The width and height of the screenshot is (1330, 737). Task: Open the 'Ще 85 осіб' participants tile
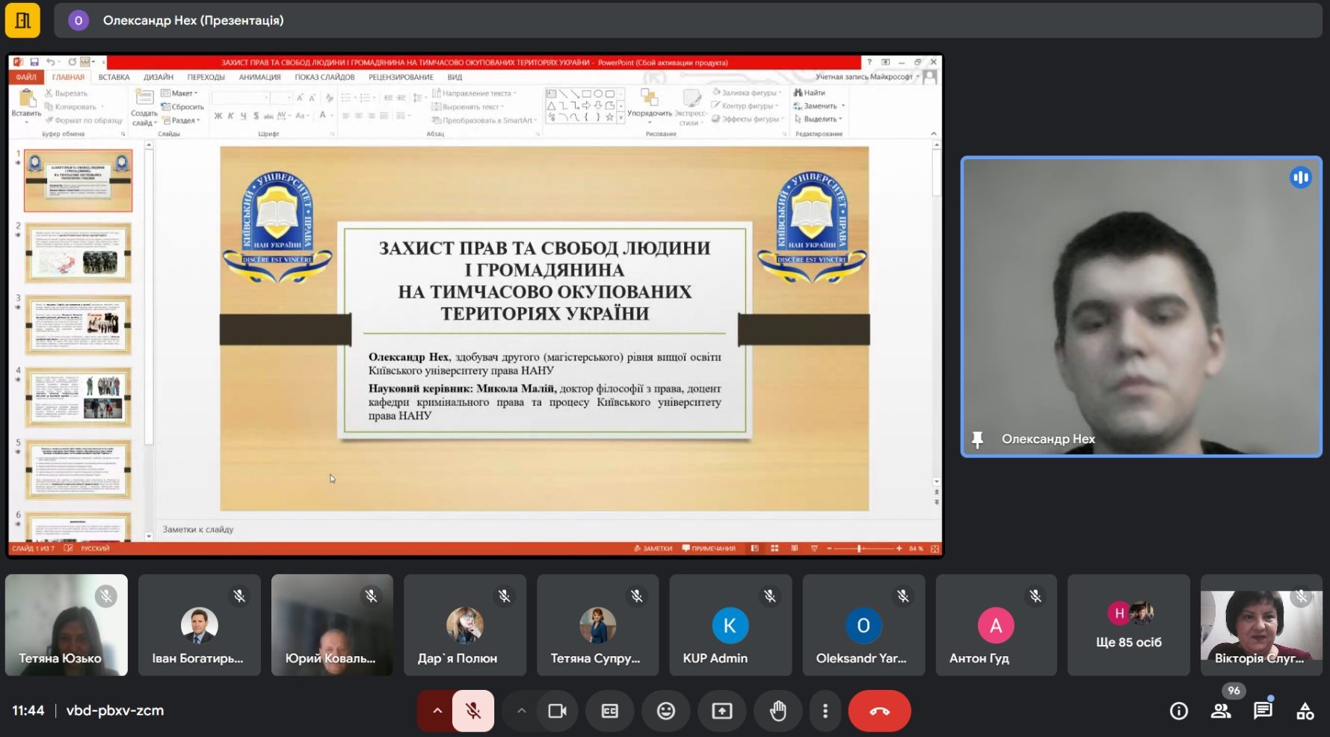click(x=1128, y=626)
